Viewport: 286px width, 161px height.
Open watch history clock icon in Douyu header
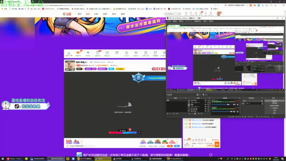tap(186, 13)
